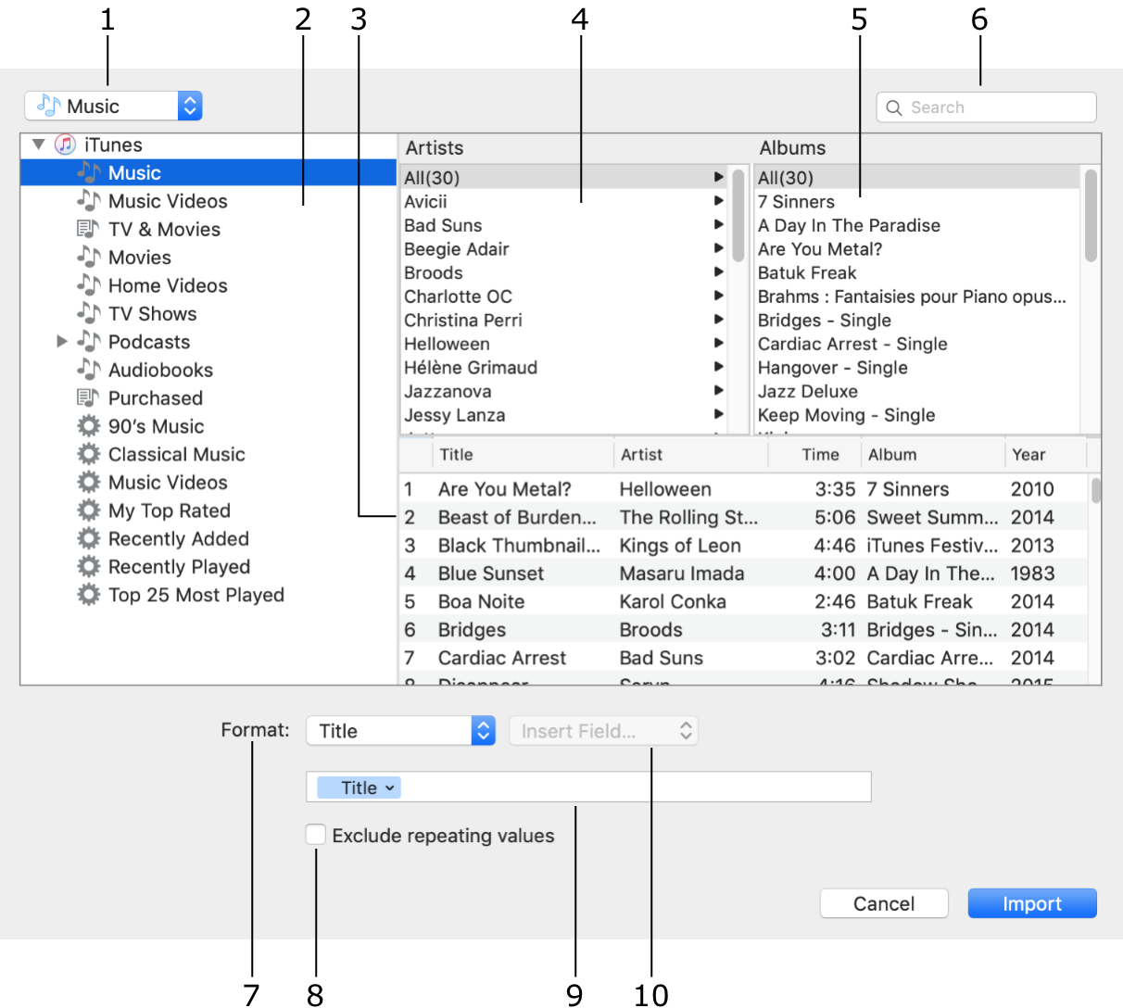
Task: Open the Insert Field popup menu
Action: point(603,730)
